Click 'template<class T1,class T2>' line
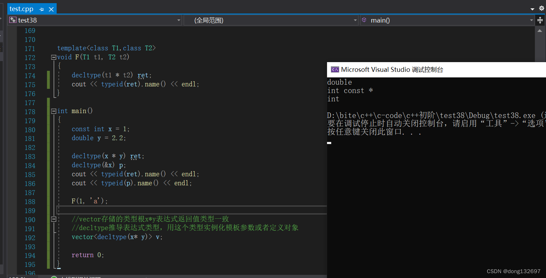Viewport: 546px width, 278px height. [106, 48]
